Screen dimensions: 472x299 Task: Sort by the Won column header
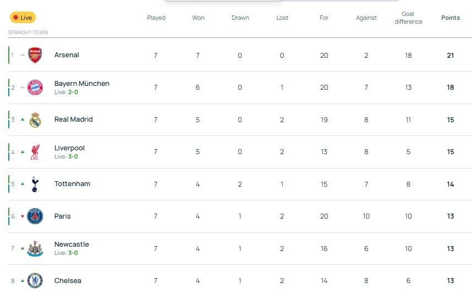point(198,18)
